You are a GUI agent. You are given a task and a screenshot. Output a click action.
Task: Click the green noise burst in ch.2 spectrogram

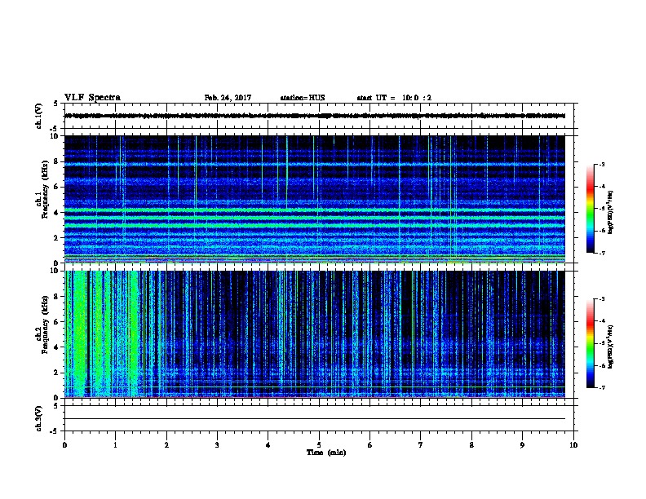pyautogui.click(x=78, y=333)
